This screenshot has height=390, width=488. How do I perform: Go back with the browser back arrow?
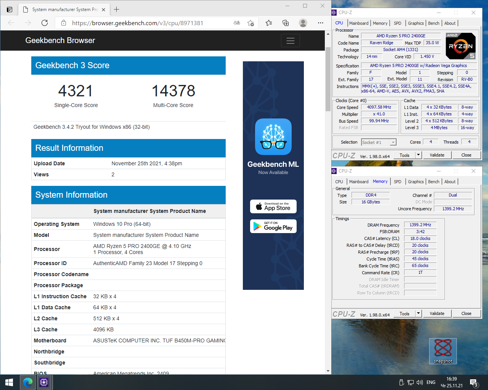point(11,23)
